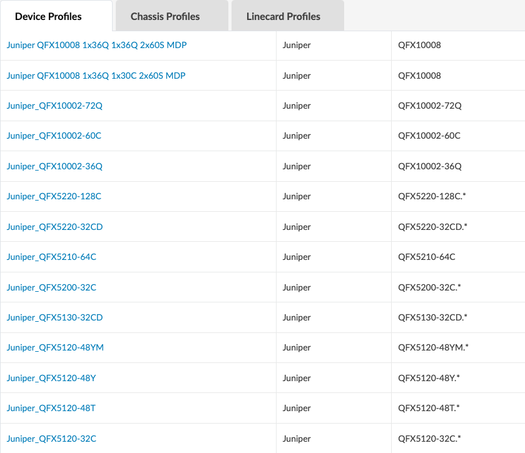Click the Juniper_QFX5220-32CD link
Image resolution: width=525 pixels, height=453 pixels.
(x=55, y=227)
